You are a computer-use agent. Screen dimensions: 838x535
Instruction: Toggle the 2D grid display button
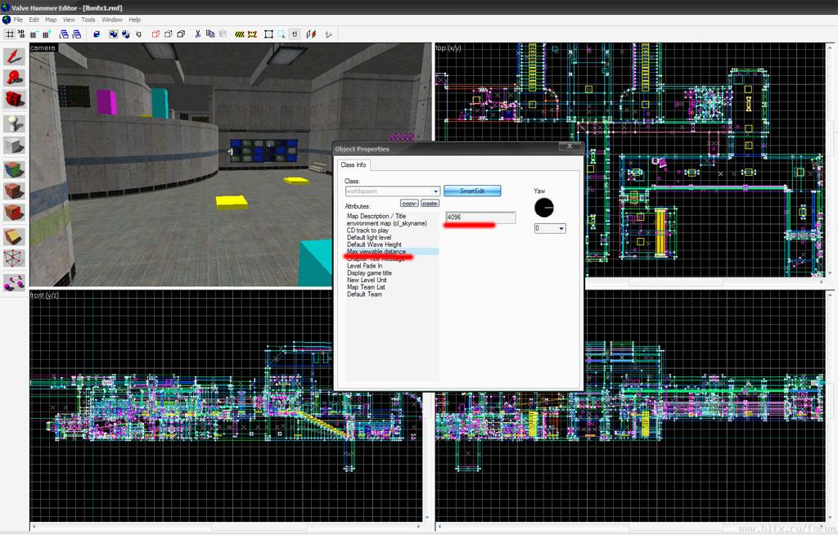click(x=10, y=34)
